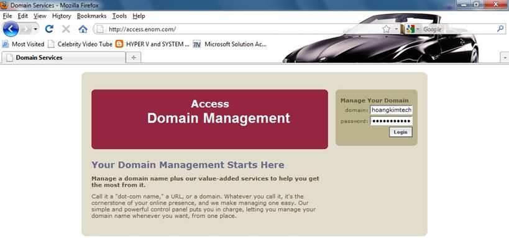The height and width of the screenshot is (238, 509).
Task: Click the Stop loading X icon
Action: (66, 29)
